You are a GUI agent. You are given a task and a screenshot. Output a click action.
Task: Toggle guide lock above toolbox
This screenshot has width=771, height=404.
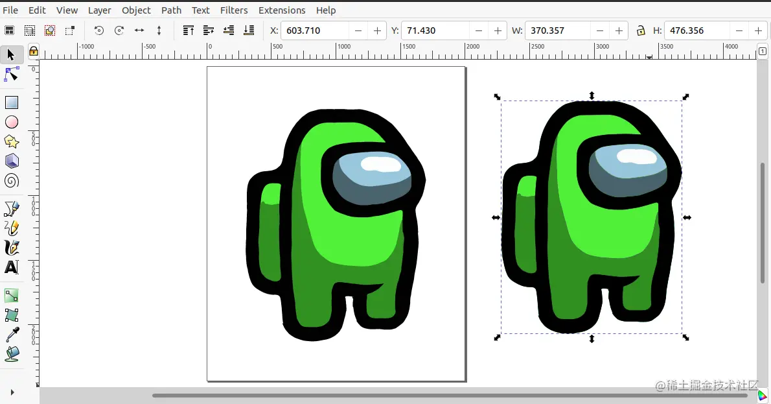point(34,51)
